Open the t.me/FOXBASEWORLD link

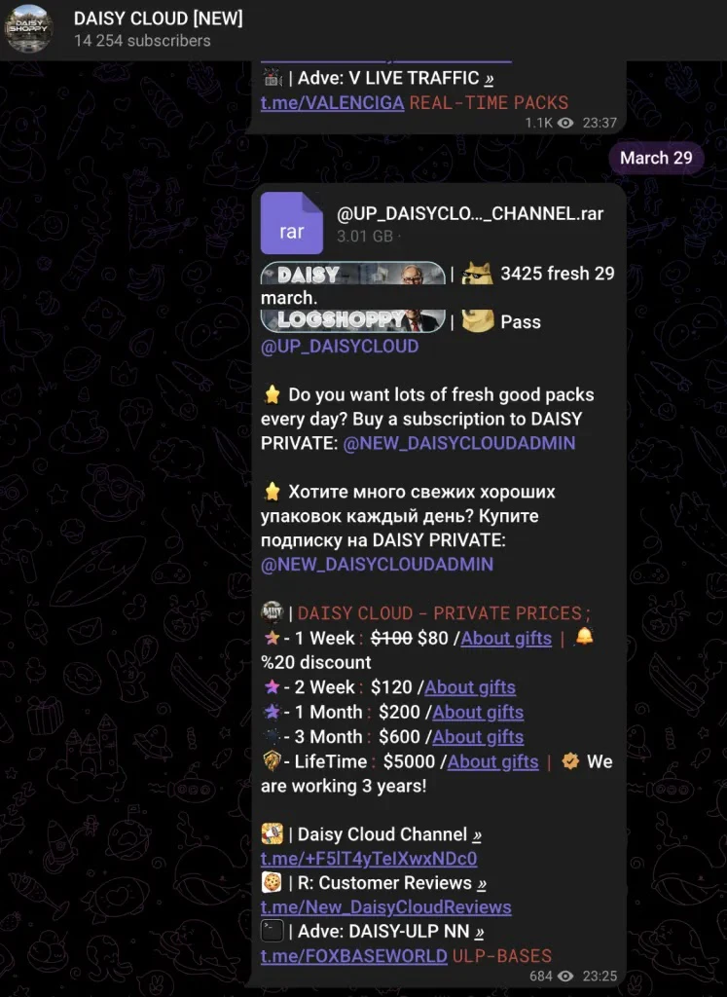pyautogui.click(x=354, y=956)
